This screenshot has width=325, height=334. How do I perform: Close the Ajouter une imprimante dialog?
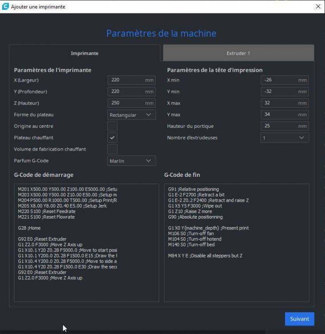(x=318, y=6)
